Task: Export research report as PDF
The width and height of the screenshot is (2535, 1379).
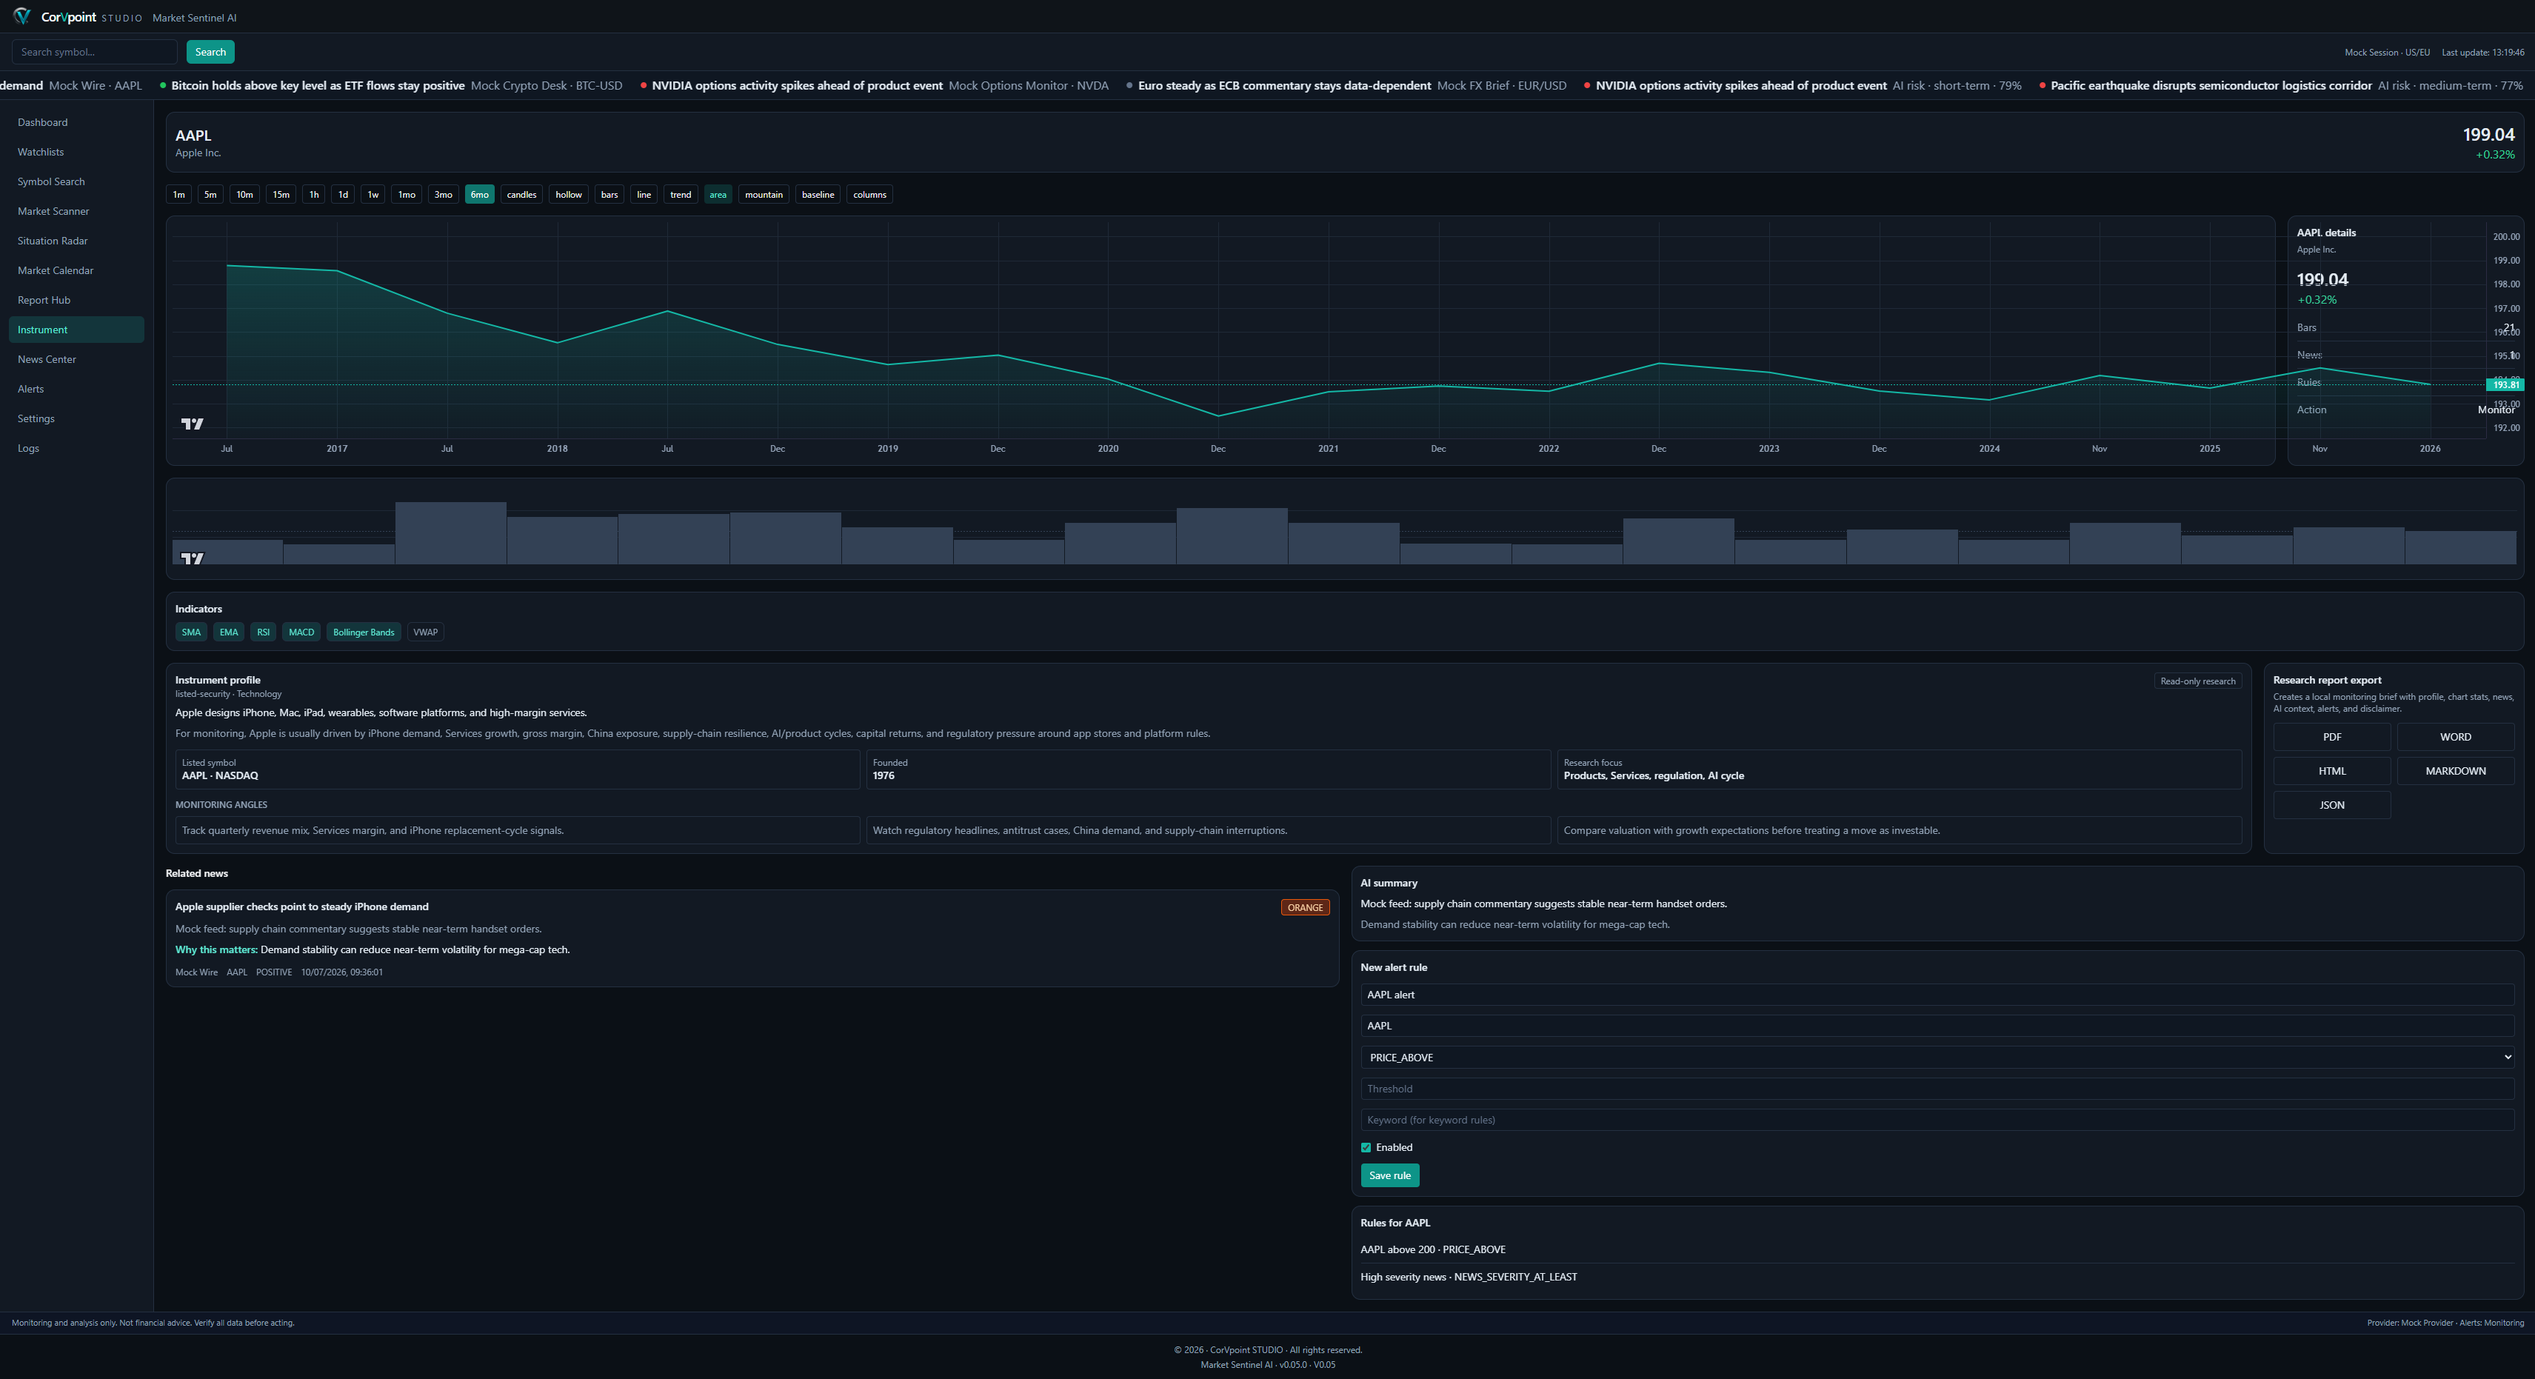Action: tap(2332, 737)
